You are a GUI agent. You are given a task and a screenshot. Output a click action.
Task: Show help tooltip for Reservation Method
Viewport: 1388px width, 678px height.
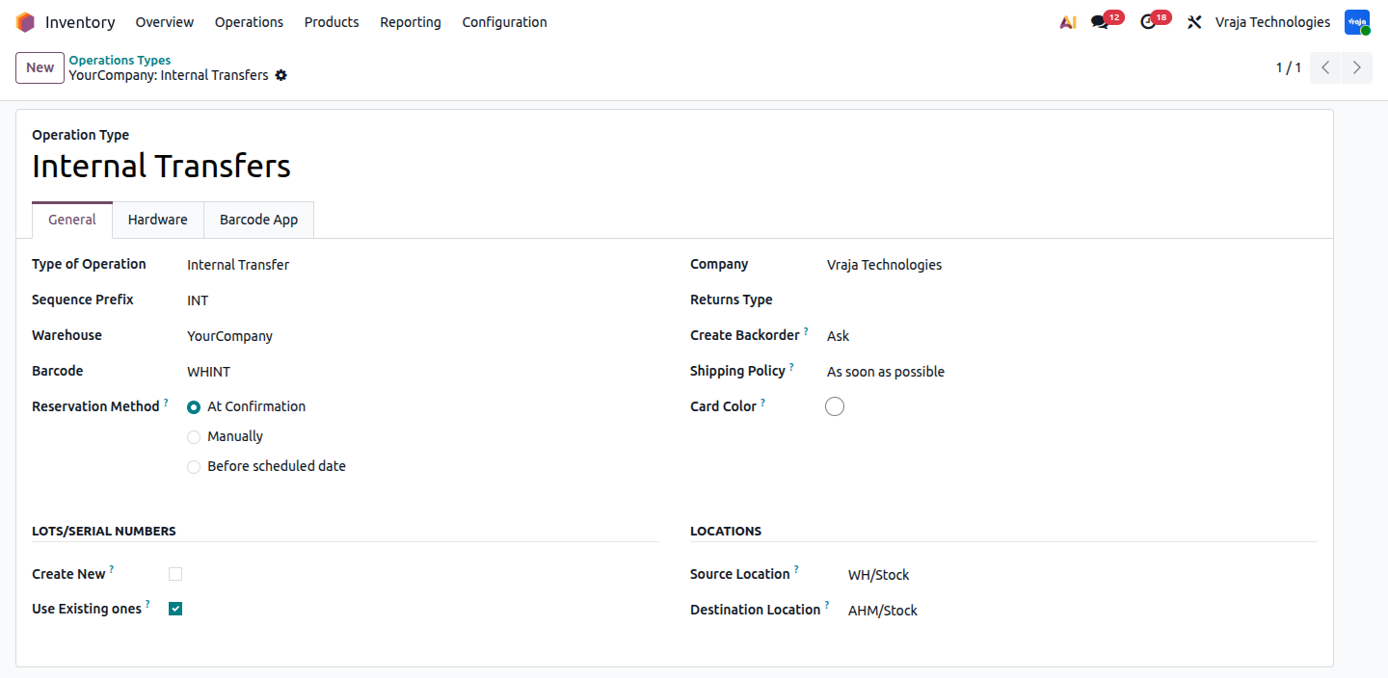[166, 403]
